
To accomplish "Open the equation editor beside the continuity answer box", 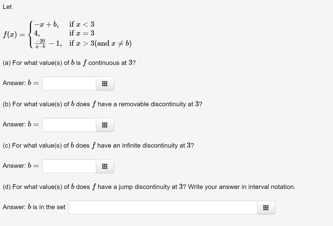I will coord(105,83).
